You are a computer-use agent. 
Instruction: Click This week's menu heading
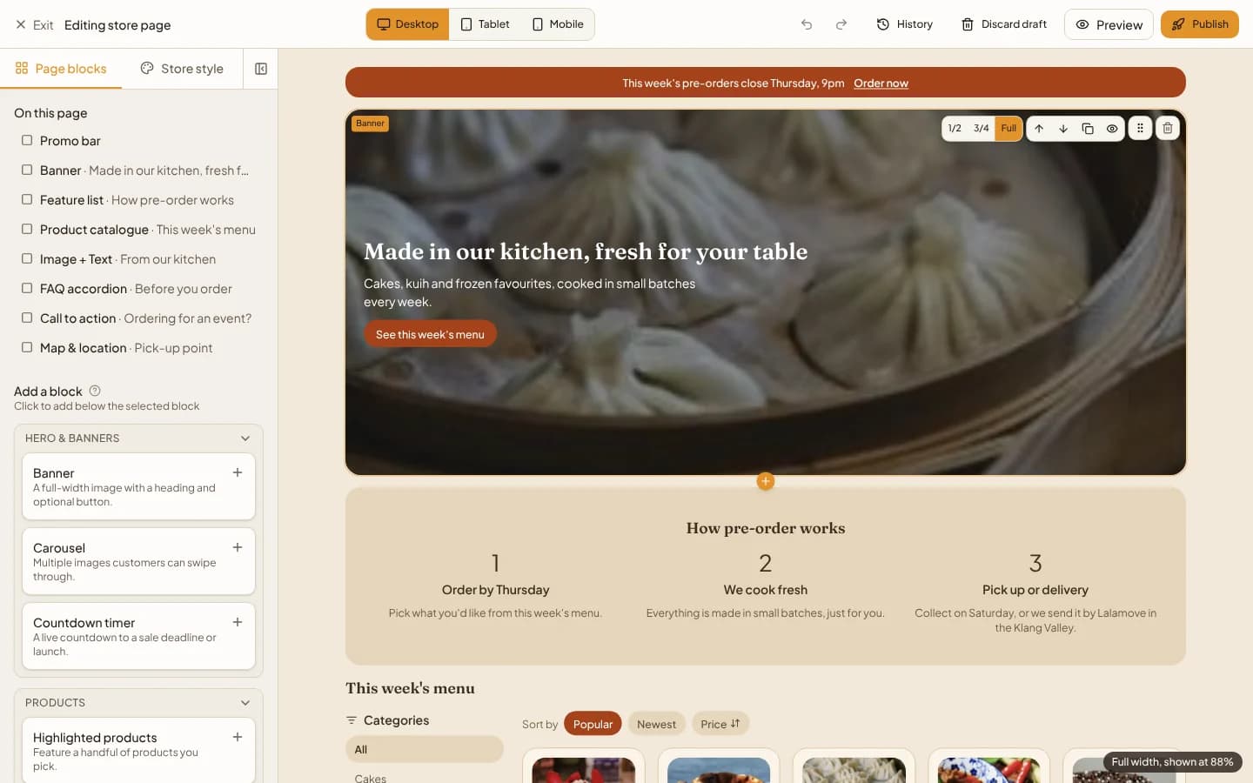pos(410,688)
